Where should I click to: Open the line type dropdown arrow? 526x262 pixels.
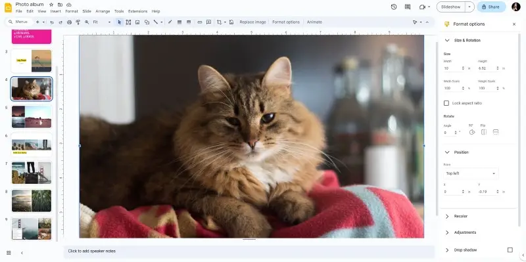pyautogui.click(x=161, y=22)
